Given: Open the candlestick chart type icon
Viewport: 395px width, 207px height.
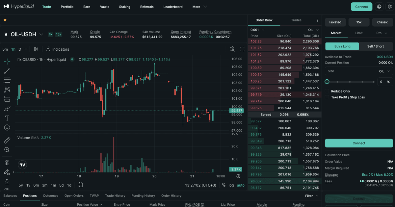Looking at the screenshot, I should tap(36, 49).
